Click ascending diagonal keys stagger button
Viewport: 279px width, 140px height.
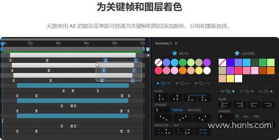183,118
